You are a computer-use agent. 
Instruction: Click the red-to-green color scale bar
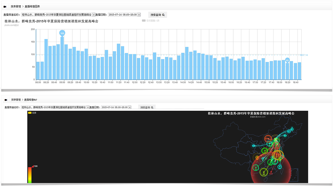[x=30, y=175]
